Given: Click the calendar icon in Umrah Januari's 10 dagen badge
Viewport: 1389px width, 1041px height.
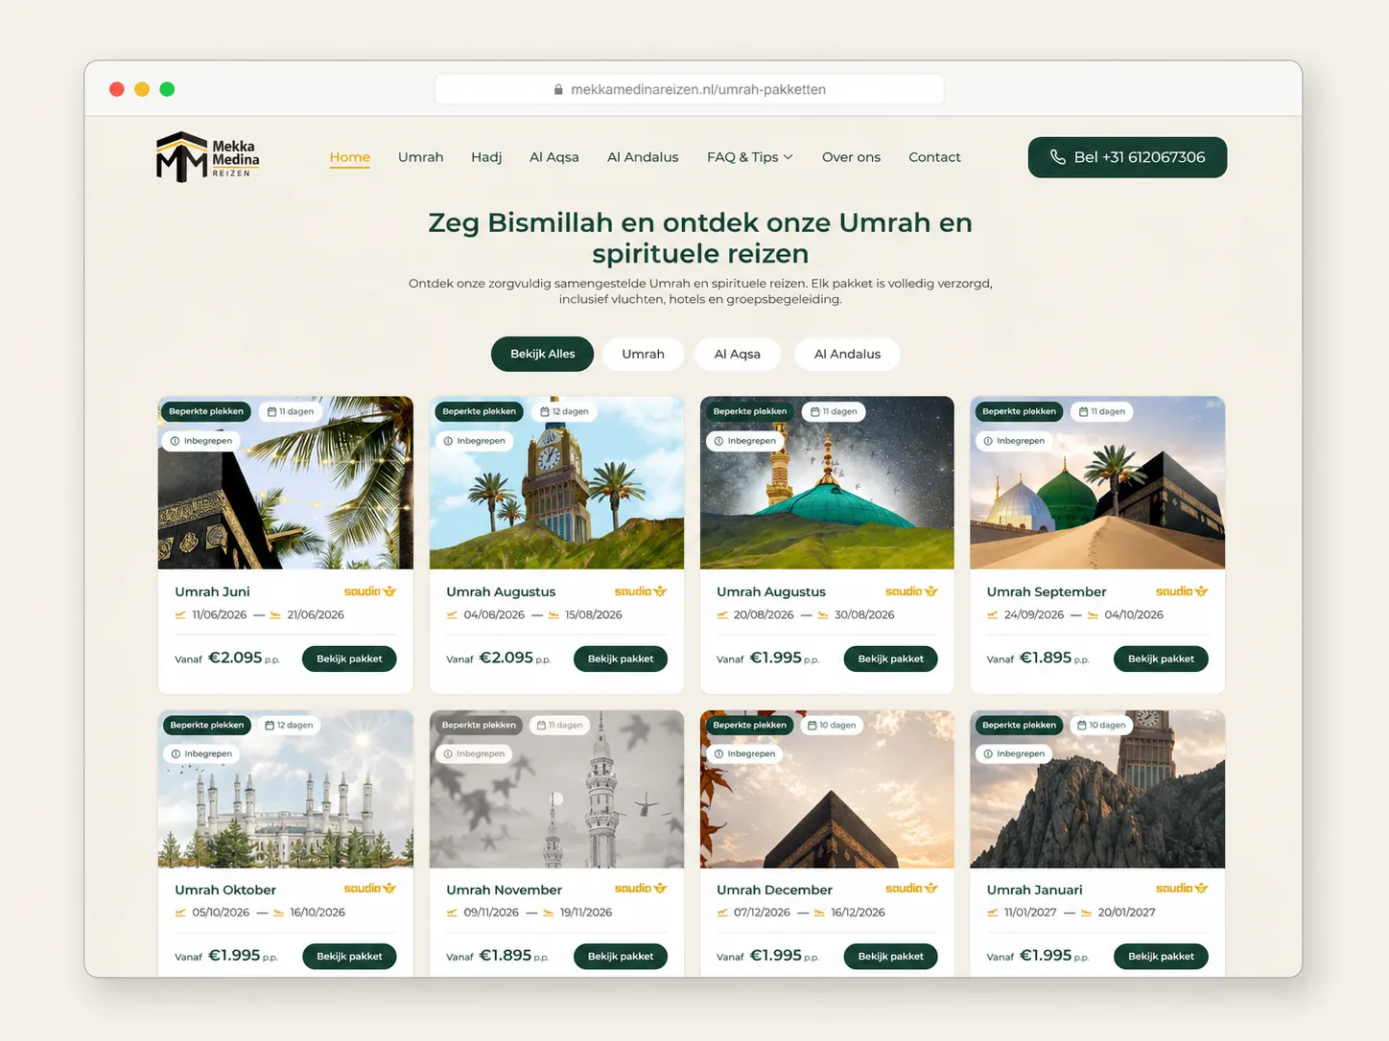Looking at the screenshot, I should coord(1082,726).
